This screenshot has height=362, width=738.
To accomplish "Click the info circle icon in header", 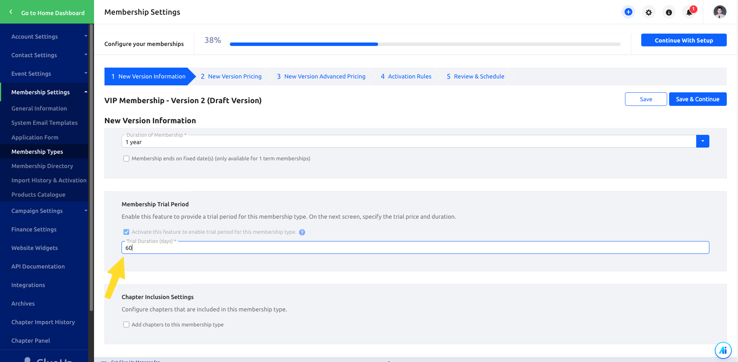I will click(669, 12).
